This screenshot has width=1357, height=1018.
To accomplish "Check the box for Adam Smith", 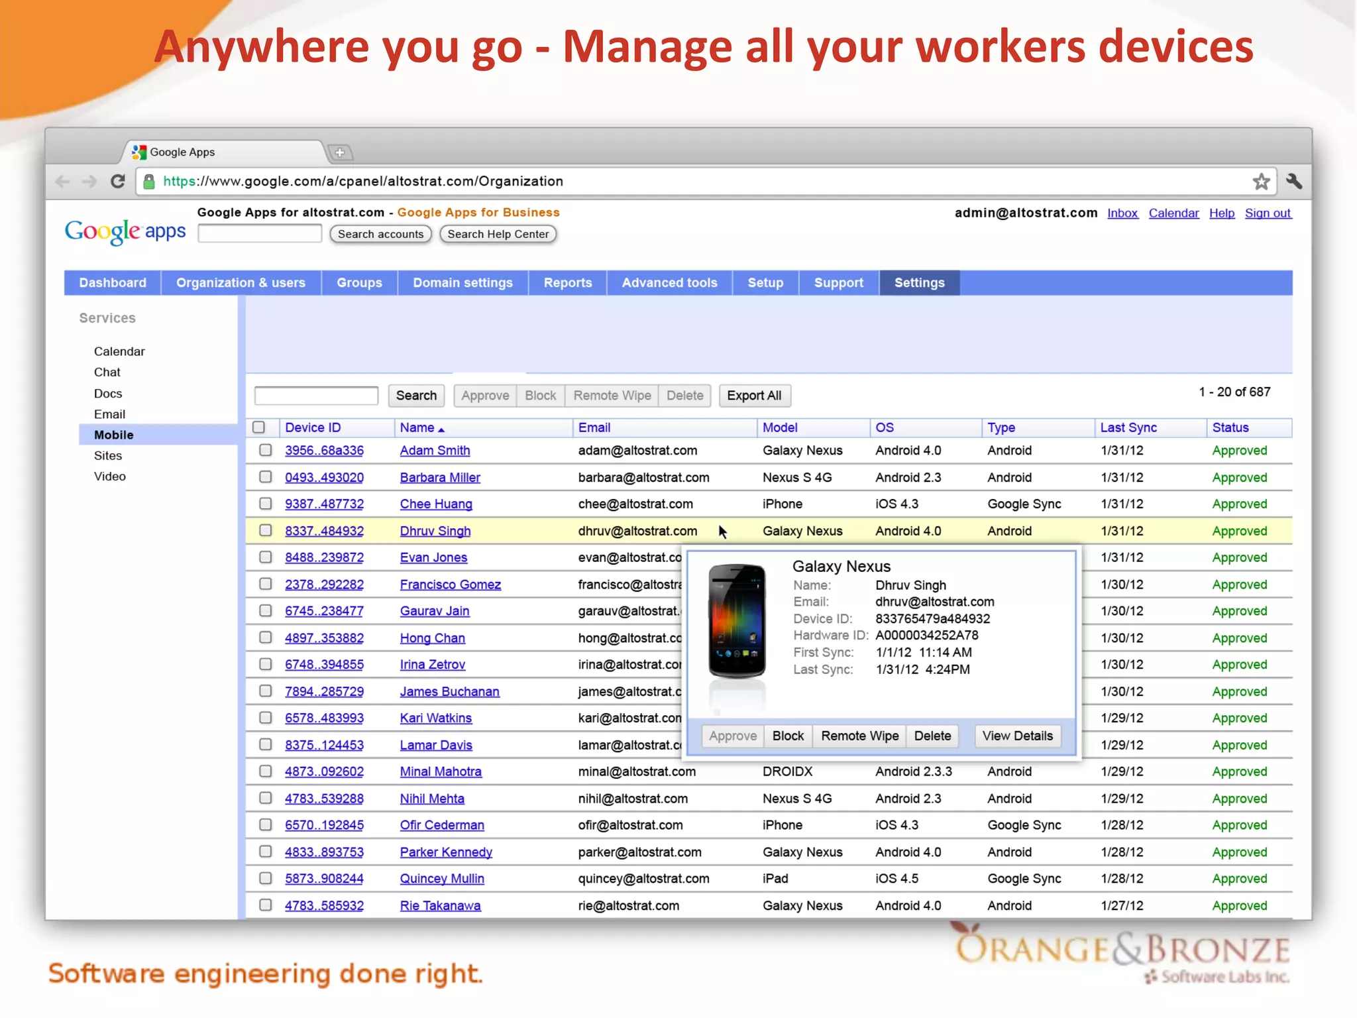I will 266,450.
